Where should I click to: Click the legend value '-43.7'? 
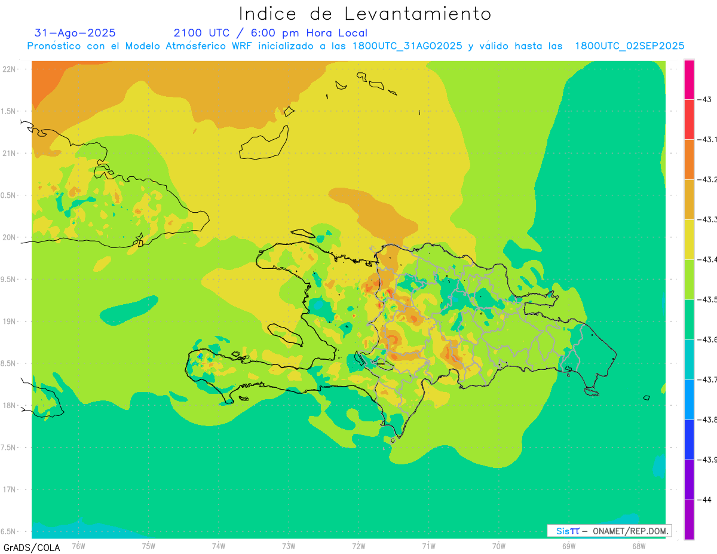[x=707, y=379]
